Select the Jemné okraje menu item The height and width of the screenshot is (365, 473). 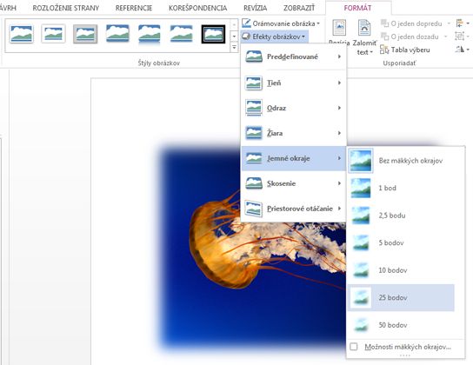tap(293, 158)
